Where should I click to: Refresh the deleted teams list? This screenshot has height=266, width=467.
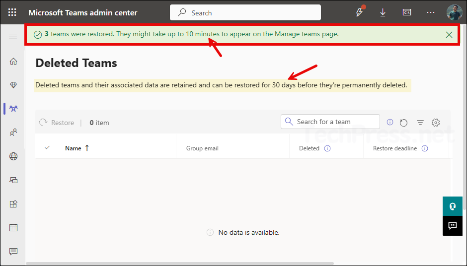coord(403,123)
